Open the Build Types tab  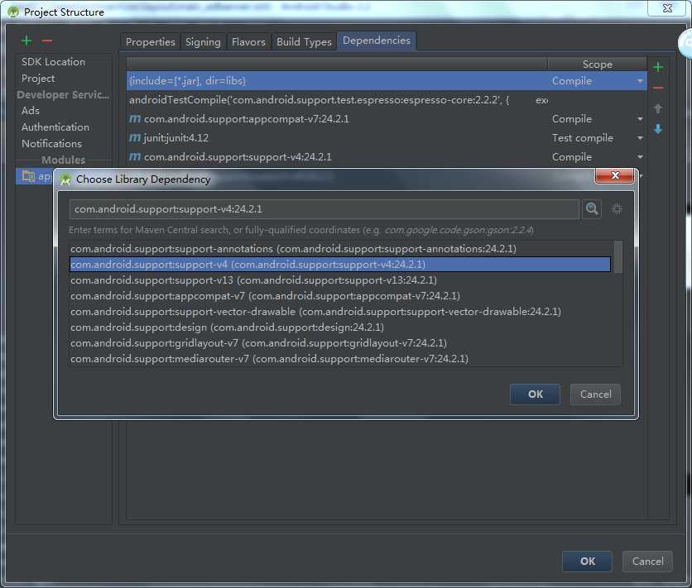click(x=304, y=42)
